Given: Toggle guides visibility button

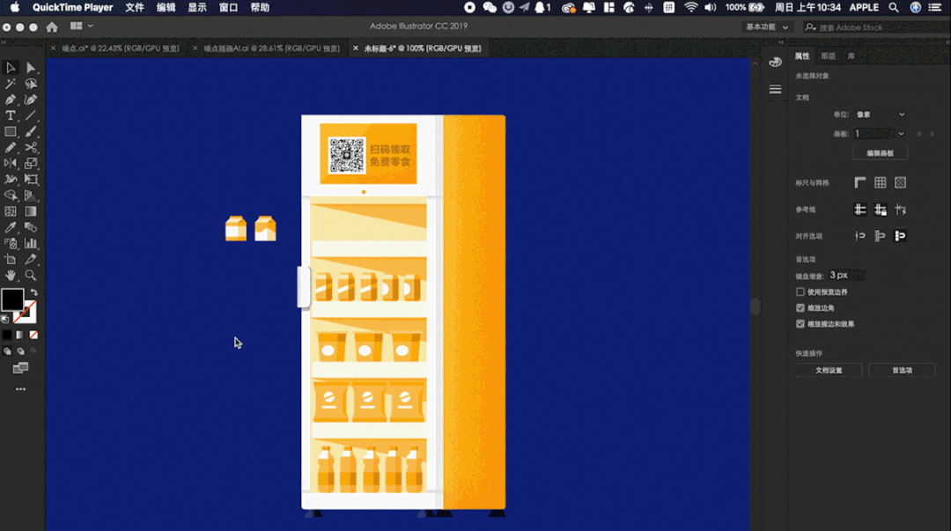Looking at the screenshot, I should pyautogui.click(x=860, y=210).
